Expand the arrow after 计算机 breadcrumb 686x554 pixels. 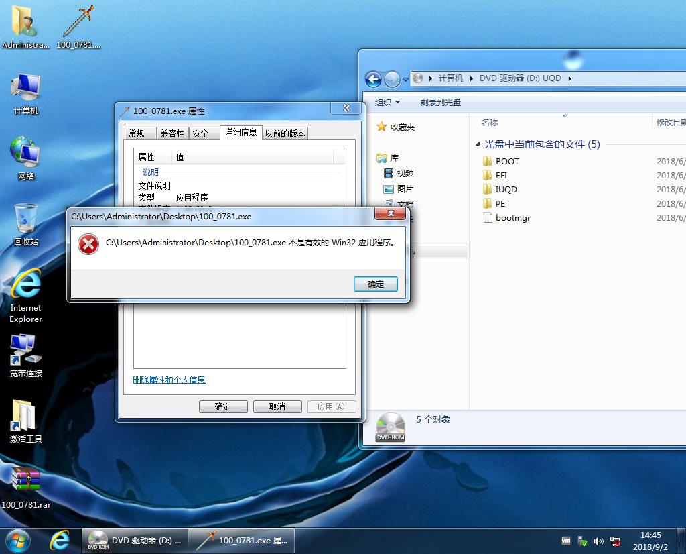pos(471,79)
